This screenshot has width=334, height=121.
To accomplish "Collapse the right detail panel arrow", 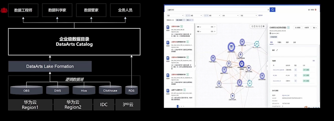I will click(267, 66).
